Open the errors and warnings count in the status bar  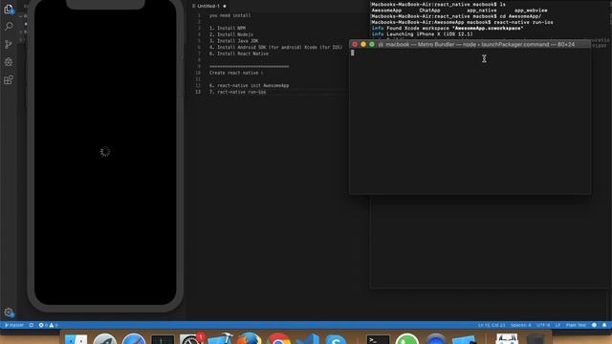[x=48, y=325]
